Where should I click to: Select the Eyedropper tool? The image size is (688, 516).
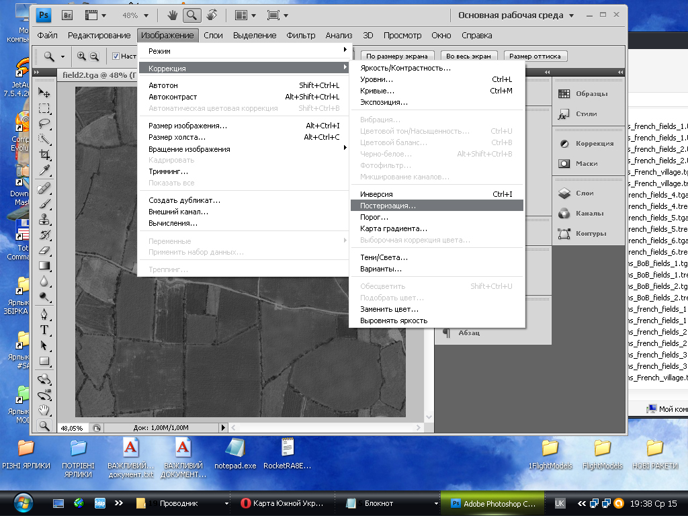[x=45, y=169]
